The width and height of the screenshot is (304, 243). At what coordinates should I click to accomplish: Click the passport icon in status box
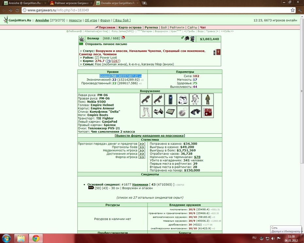[218, 52]
